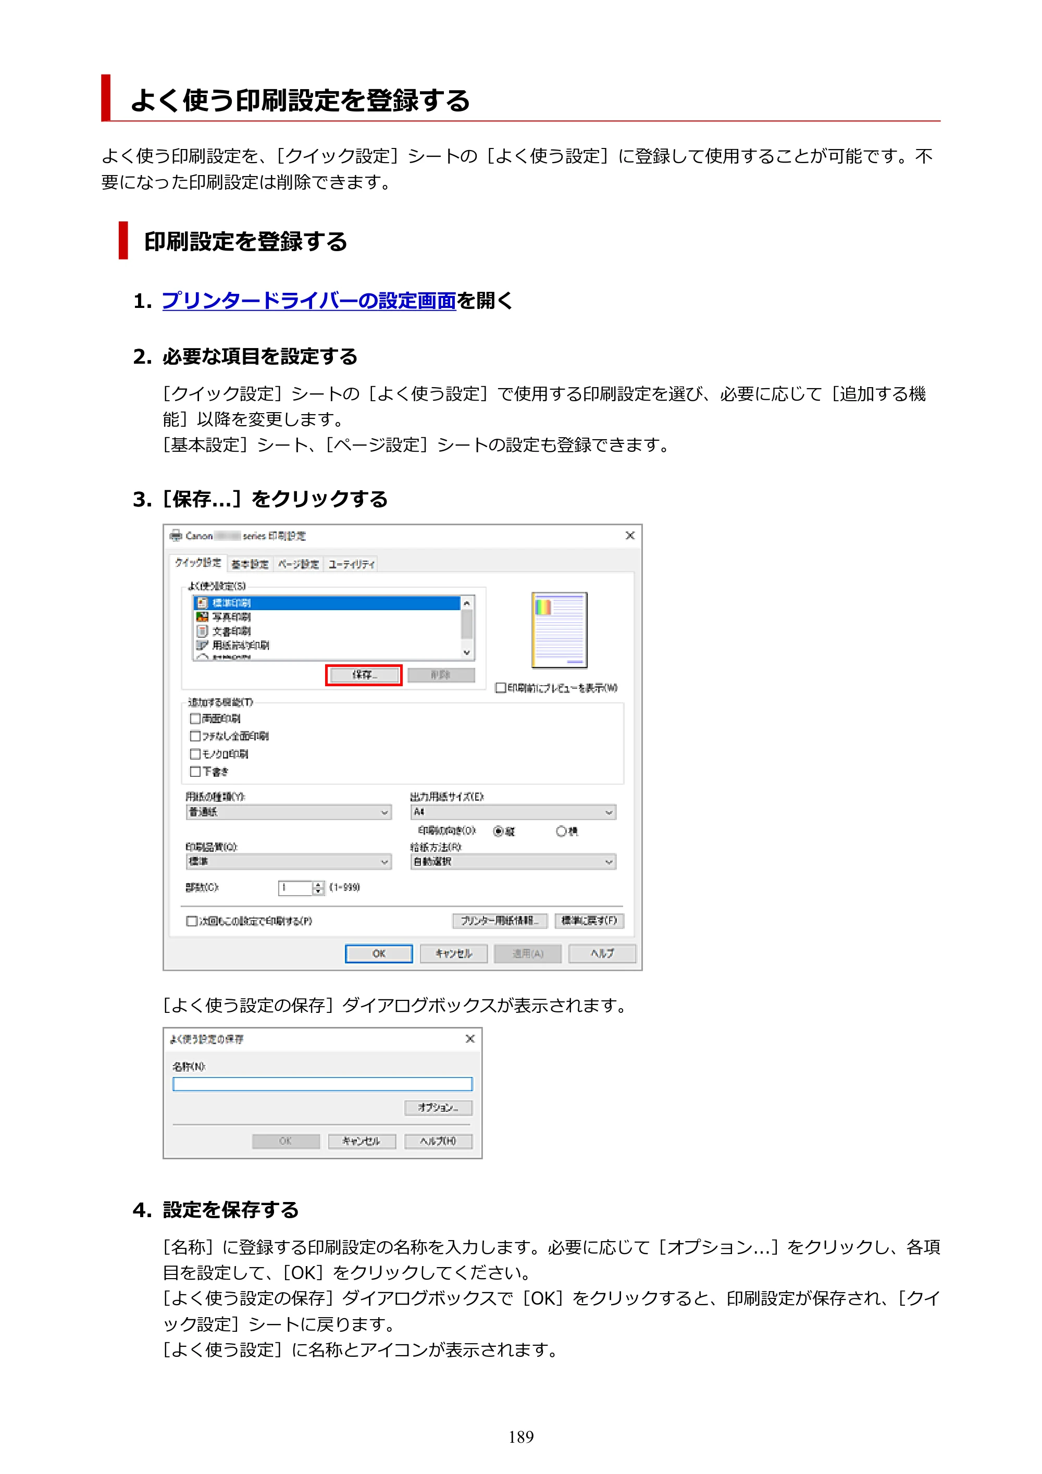Tick 次回もこの設定で印刷する checkbox
The height and width of the screenshot is (1474, 1042).
[x=191, y=921]
